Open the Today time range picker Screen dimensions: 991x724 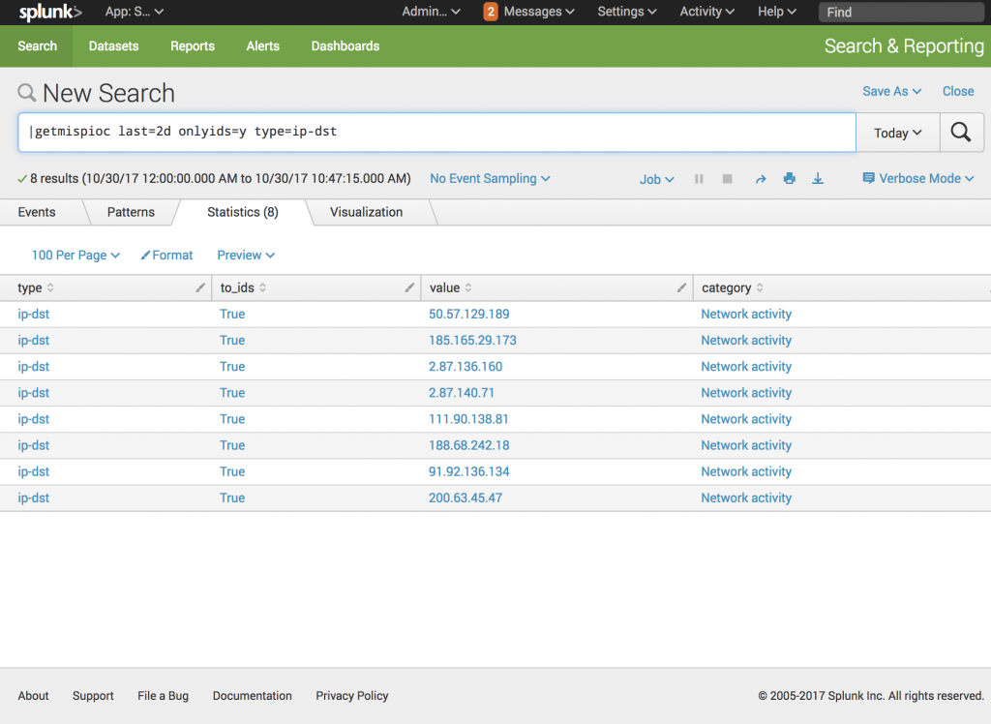coord(897,133)
